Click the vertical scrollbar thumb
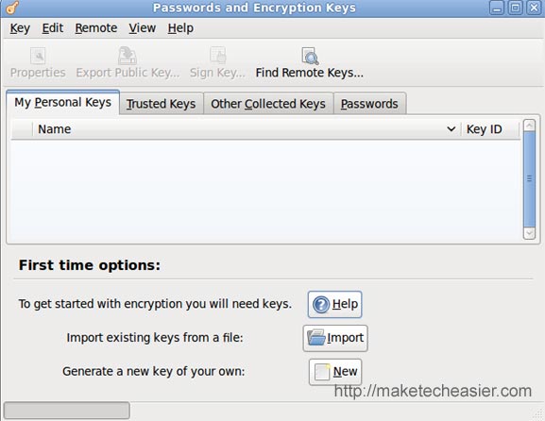 click(529, 179)
